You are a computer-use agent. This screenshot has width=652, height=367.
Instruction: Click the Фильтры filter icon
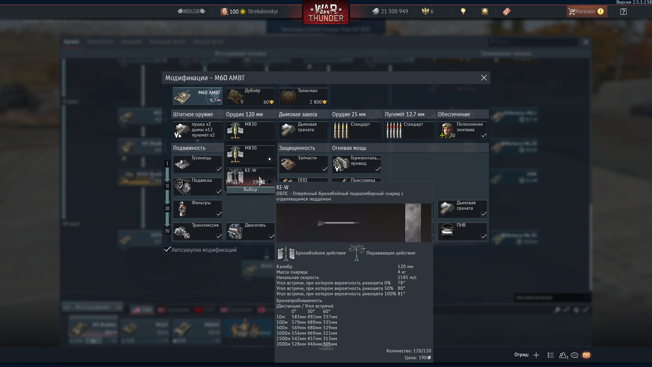pos(182,209)
